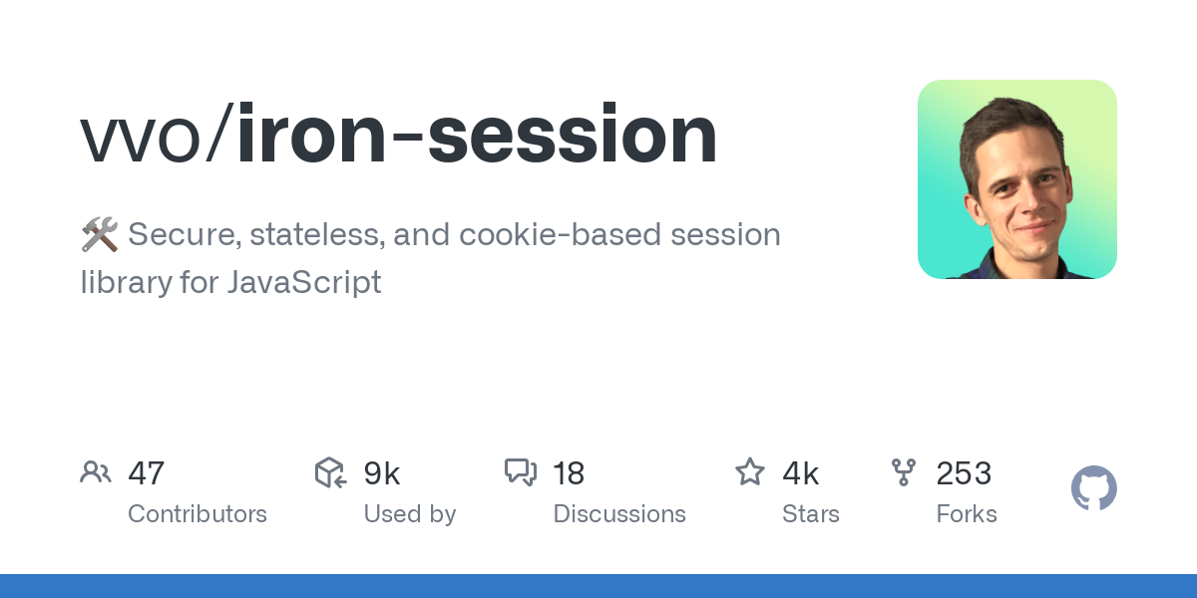Click the 4k stars count
The width and height of the screenshot is (1197, 598).
pos(801,473)
